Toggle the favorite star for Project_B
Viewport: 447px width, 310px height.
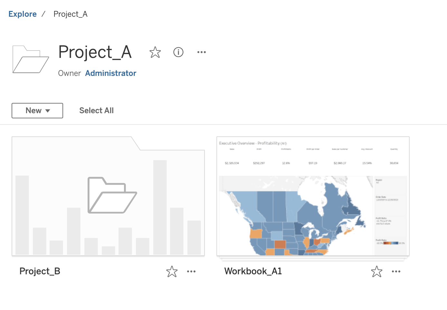(x=172, y=271)
